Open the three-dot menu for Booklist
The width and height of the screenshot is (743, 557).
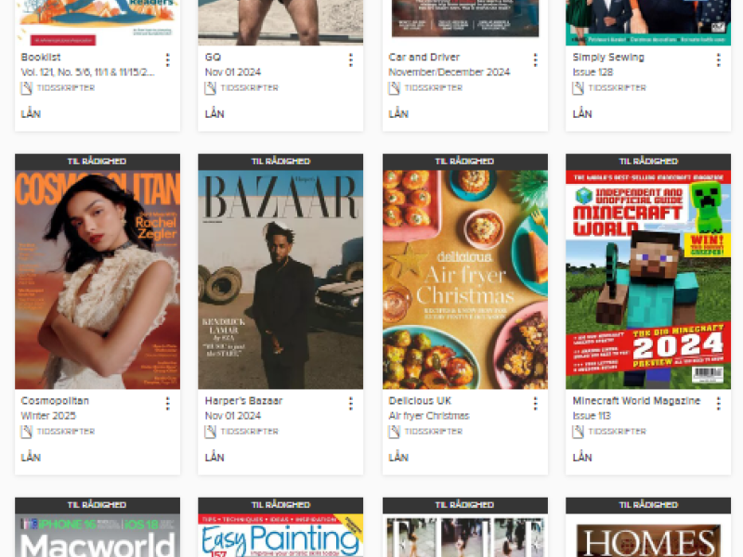(x=167, y=60)
